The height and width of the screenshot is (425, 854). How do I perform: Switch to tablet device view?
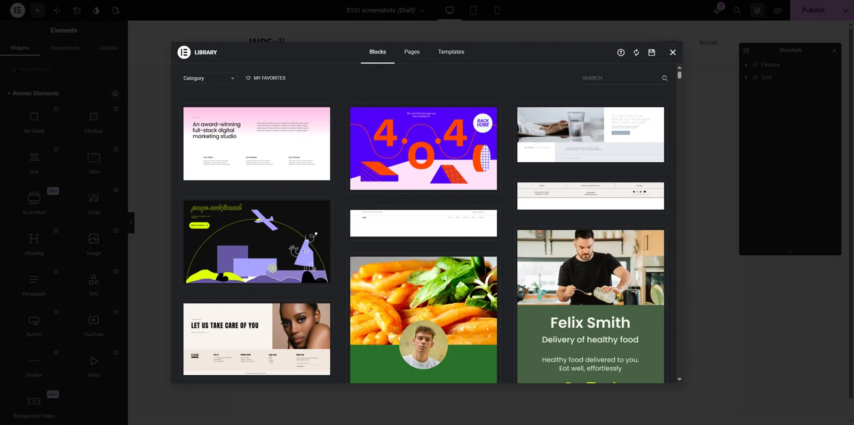pyautogui.click(x=473, y=10)
